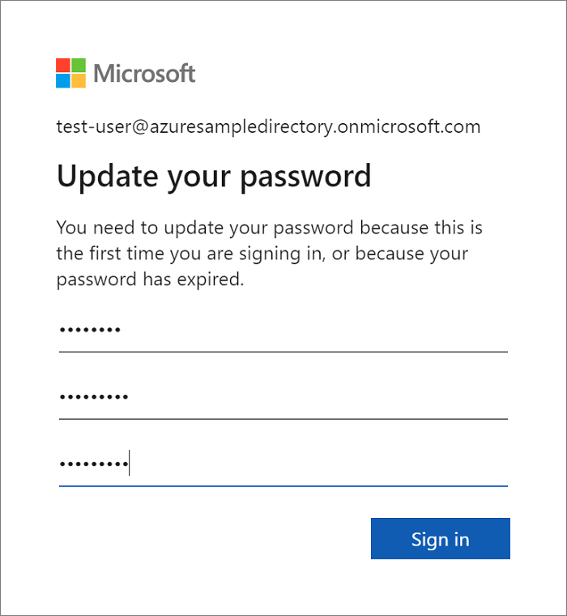Image resolution: width=567 pixels, height=616 pixels.
Task: Click the "Update your password" heading
Action: tap(214, 176)
